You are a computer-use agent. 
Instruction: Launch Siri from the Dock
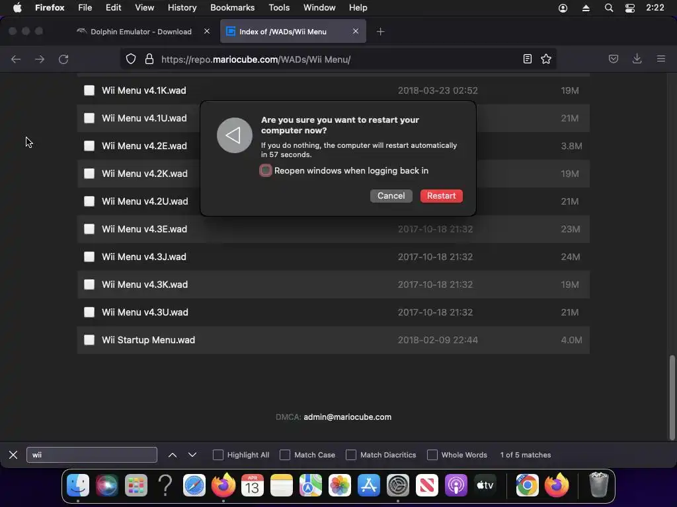coord(107,485)
